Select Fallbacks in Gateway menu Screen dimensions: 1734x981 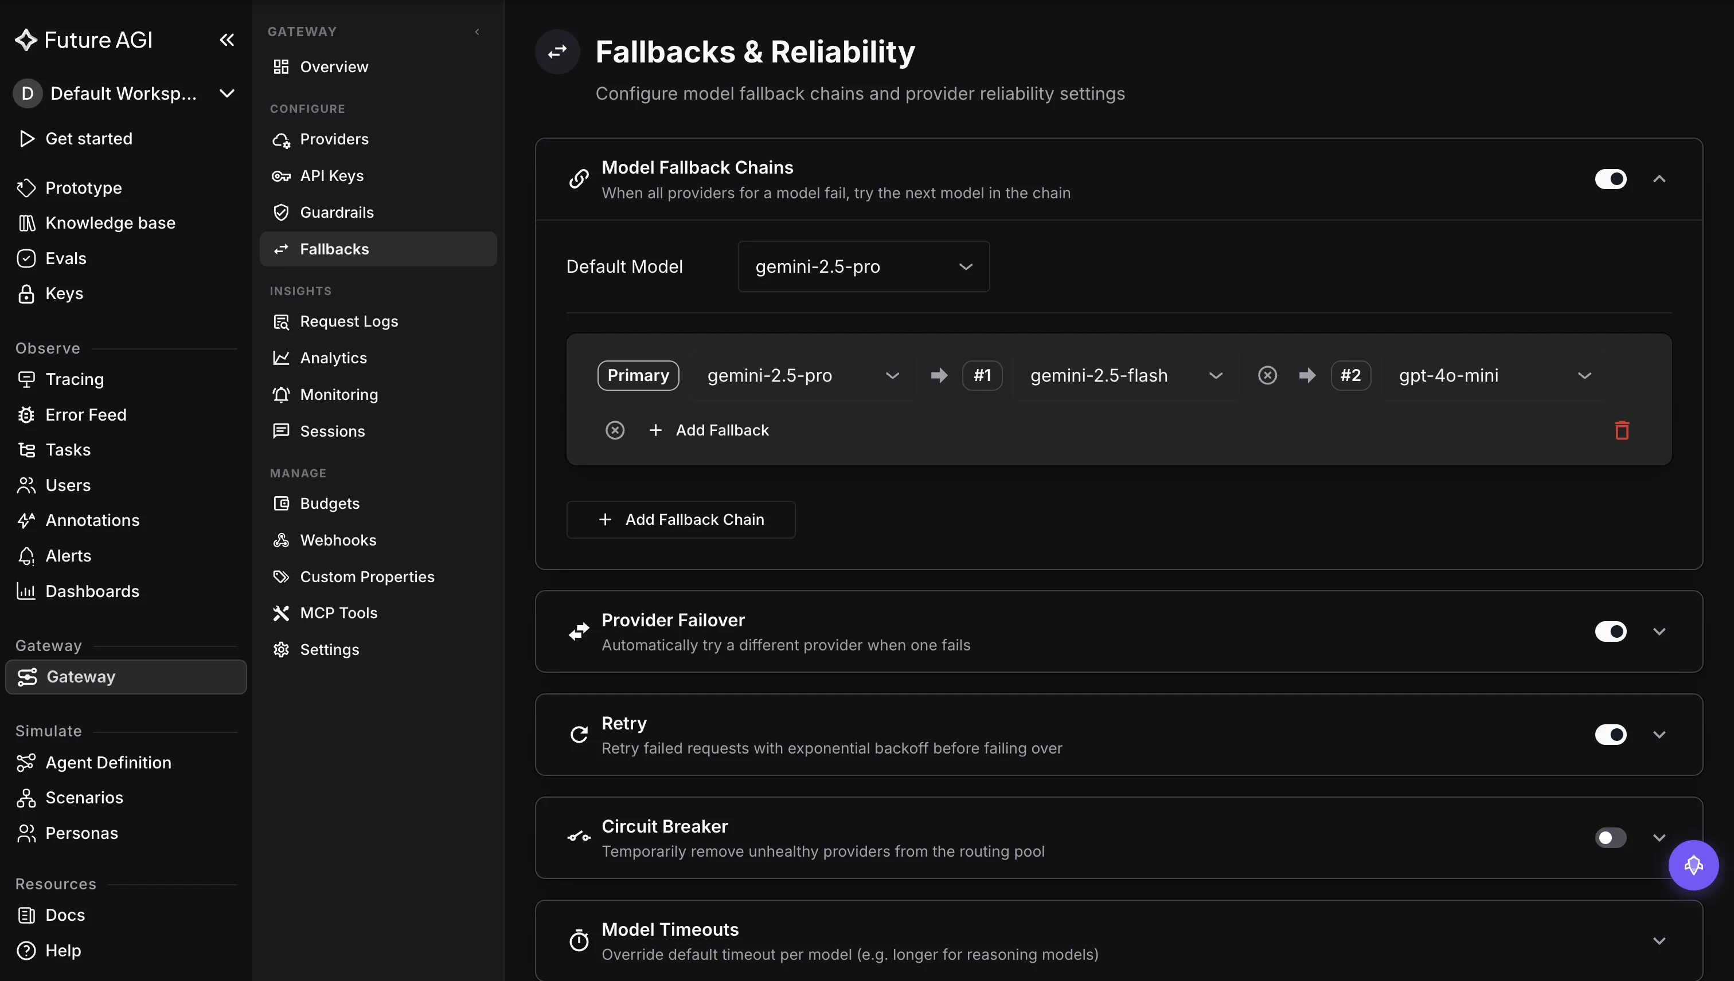pos(378,249)
